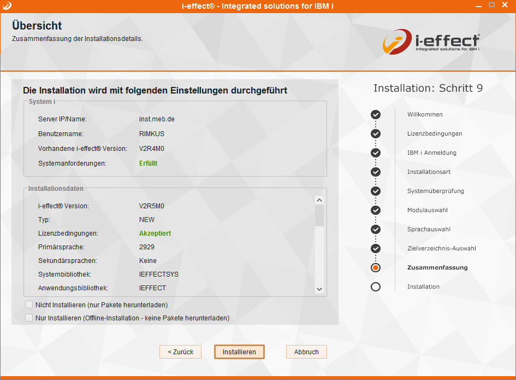Viewport: 516px width, 380px height.
Task: Click the 'Server IP/Name:' label
Action: pyautogui.click(x=63, y=119)
